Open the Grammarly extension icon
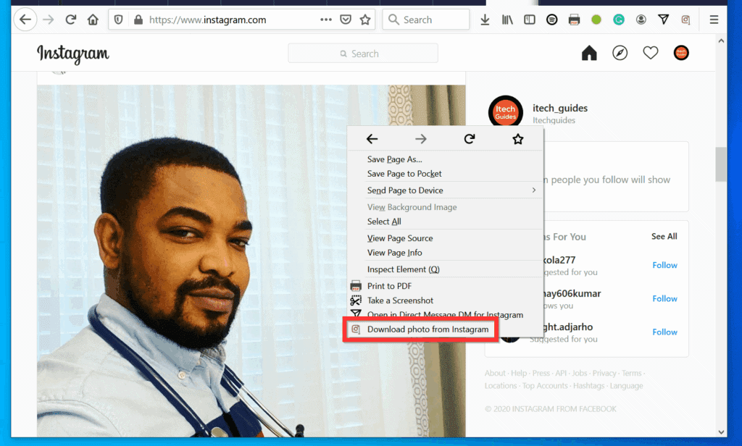742x446 pixels. [x=619, y=20]
